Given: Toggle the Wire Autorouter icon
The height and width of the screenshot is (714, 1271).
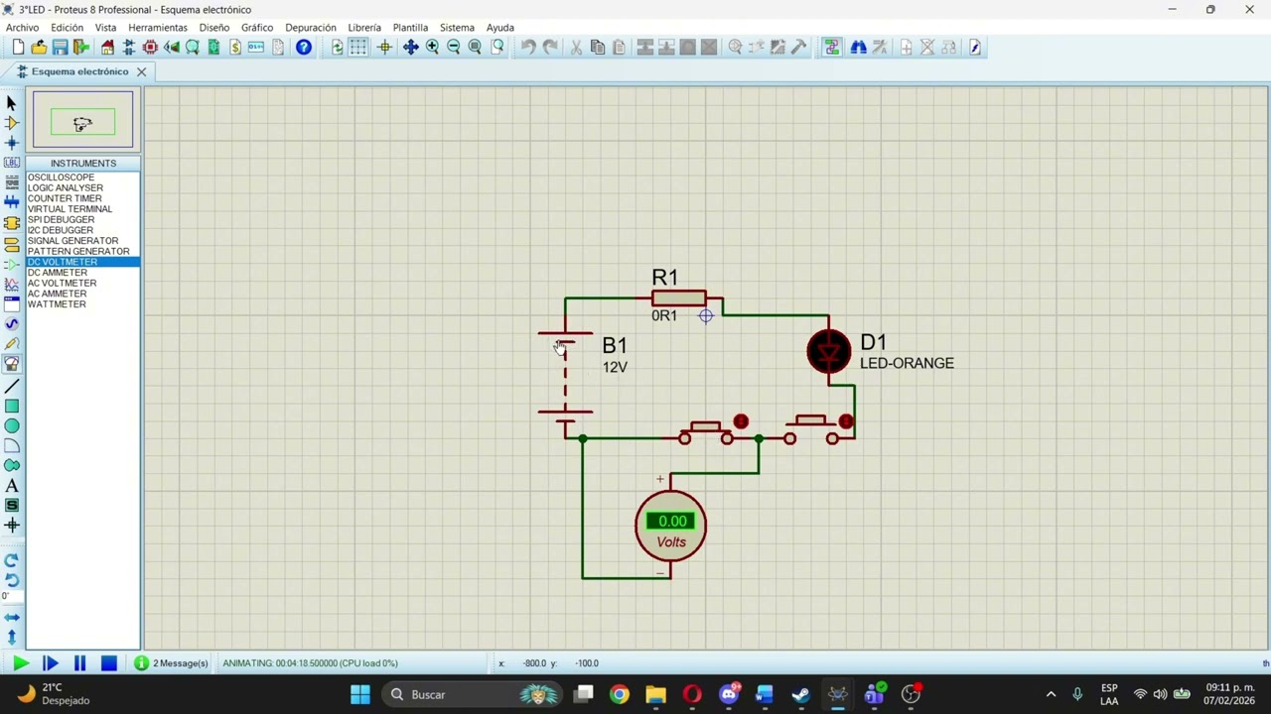Looking at the screenshot, I should [832, 48].
